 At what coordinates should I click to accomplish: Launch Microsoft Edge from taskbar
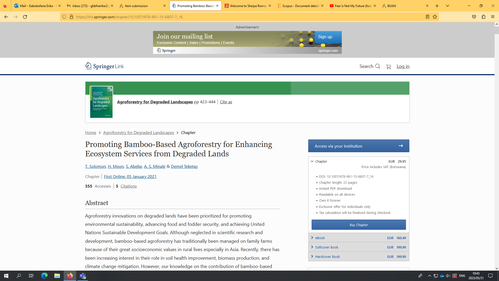pos(44,276)
